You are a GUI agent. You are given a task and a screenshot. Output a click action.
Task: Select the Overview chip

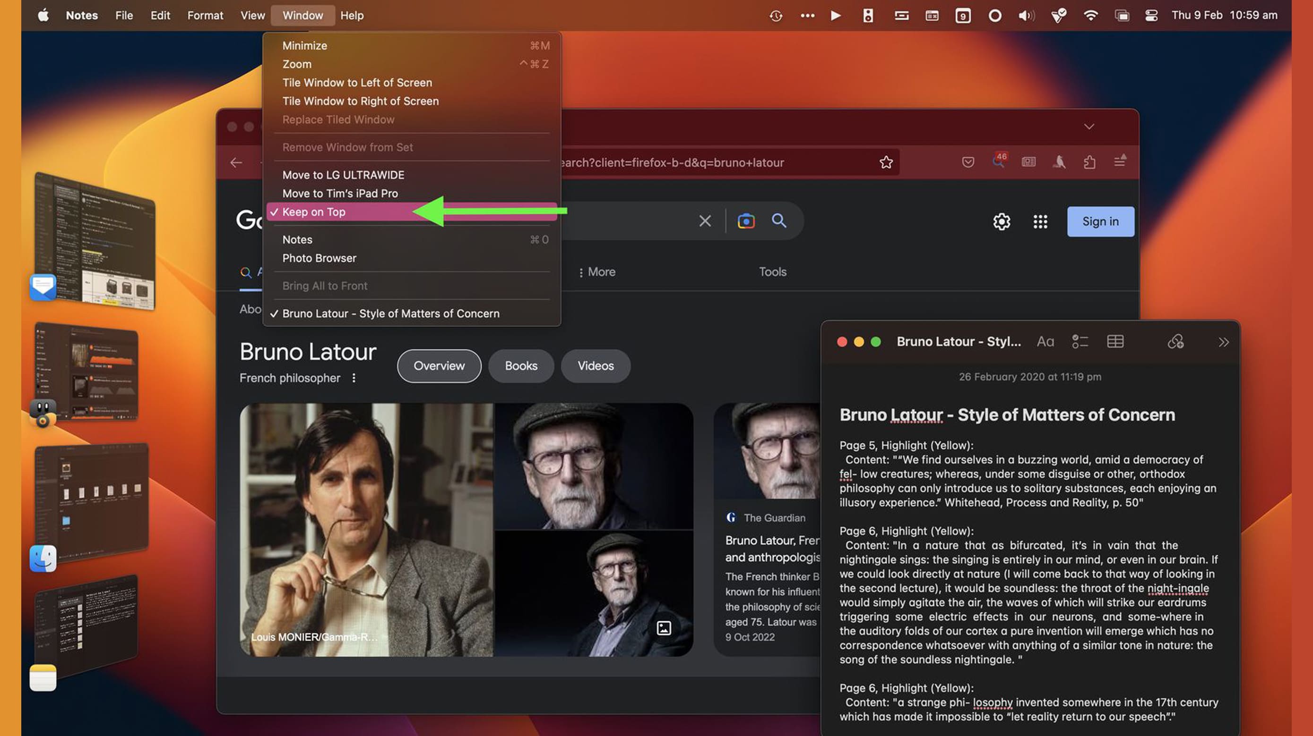(439, 366)
